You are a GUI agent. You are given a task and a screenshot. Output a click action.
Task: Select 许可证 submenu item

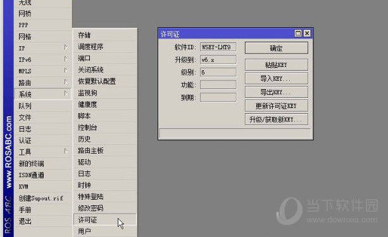[105, 220]
